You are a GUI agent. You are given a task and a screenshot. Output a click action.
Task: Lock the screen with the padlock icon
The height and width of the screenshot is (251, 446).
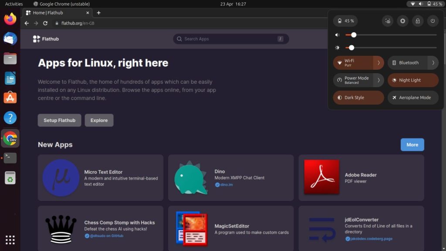click(418, 21)
